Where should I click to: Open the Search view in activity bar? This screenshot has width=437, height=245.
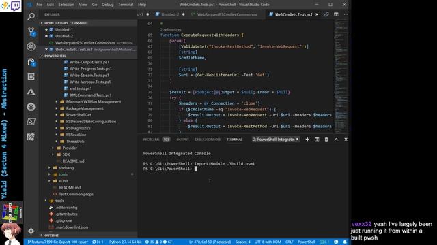click(31, 16)
